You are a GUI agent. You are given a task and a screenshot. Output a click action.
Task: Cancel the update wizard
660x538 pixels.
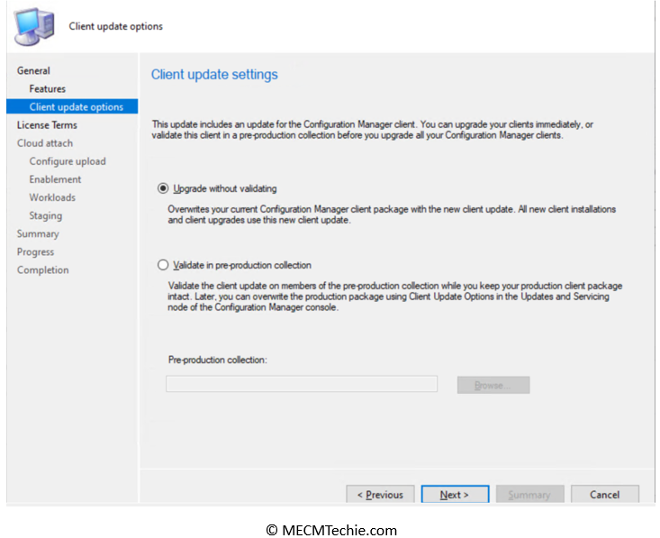[x=604, y=494]
